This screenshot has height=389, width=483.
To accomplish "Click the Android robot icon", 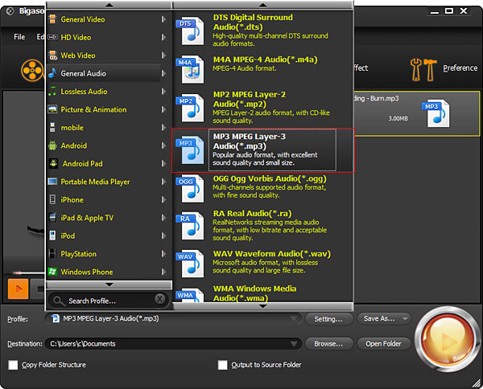I will (52, 145).
